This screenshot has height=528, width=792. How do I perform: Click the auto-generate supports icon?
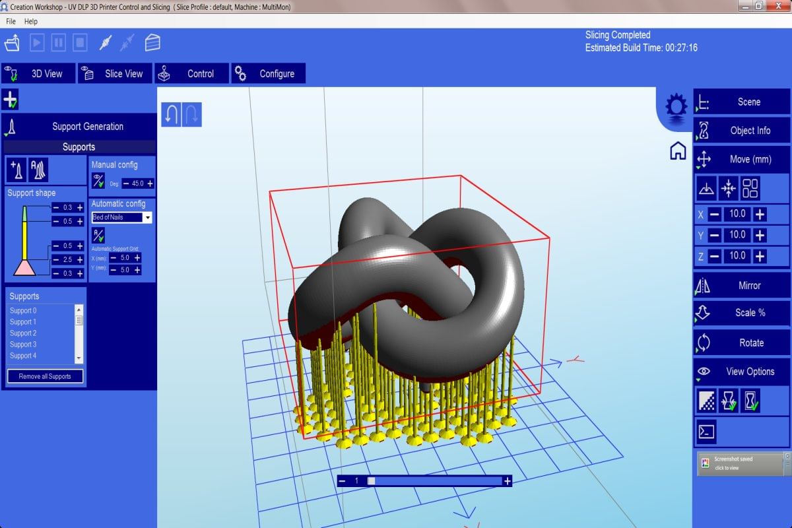click(x=38, y=170)
